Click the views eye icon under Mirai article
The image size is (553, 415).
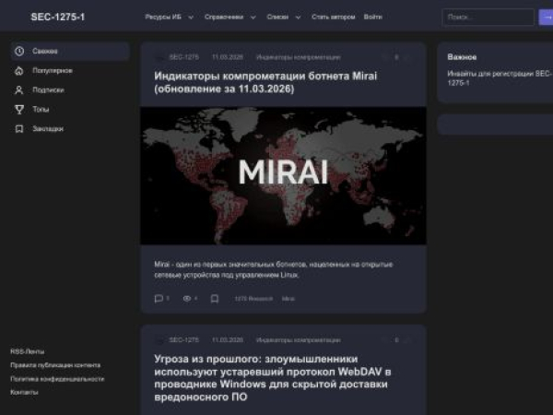tap(186, 299)
